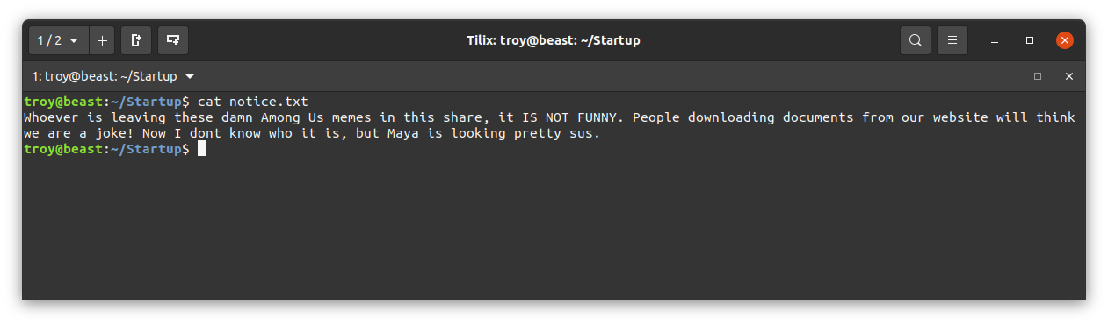This screenshot has height=325, width=1108.
Task: Click the window title Tilix: troy@beast
Action: pyautogui.click(x=554, y=40)
